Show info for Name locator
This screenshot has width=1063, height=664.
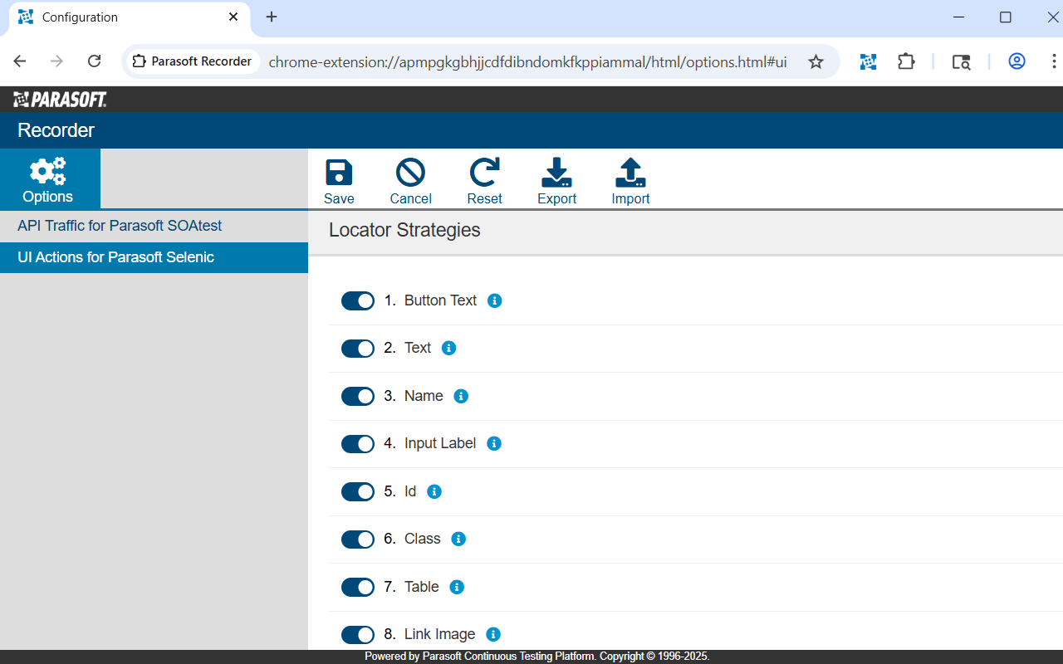462,396
